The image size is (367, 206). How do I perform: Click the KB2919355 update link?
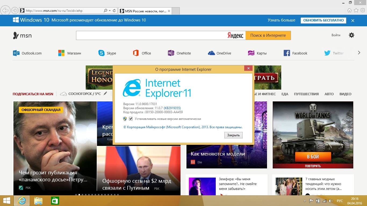(x=172, y=108)
